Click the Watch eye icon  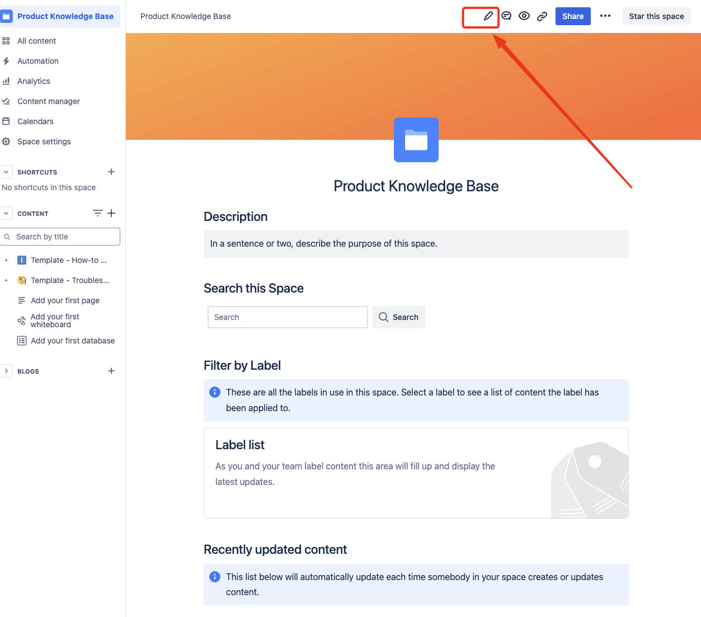point(524,16)
